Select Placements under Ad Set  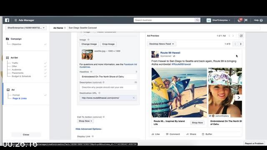pos(18,73)
